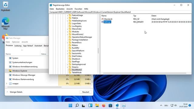
Task: Select the Windows-Anmeldeanwendung process row
Action: pos(27,67)
